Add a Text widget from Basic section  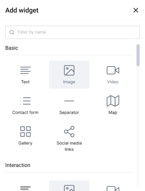tap(25, 74)
